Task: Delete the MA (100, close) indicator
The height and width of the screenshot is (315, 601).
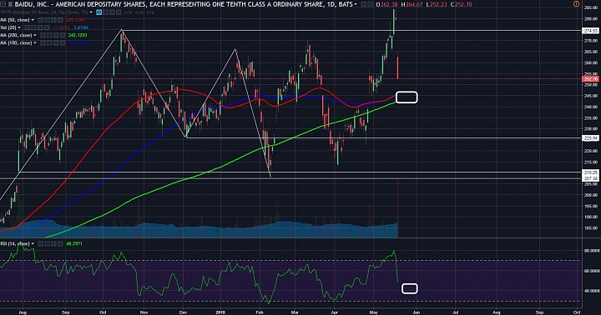Action: tap(63, 42)
